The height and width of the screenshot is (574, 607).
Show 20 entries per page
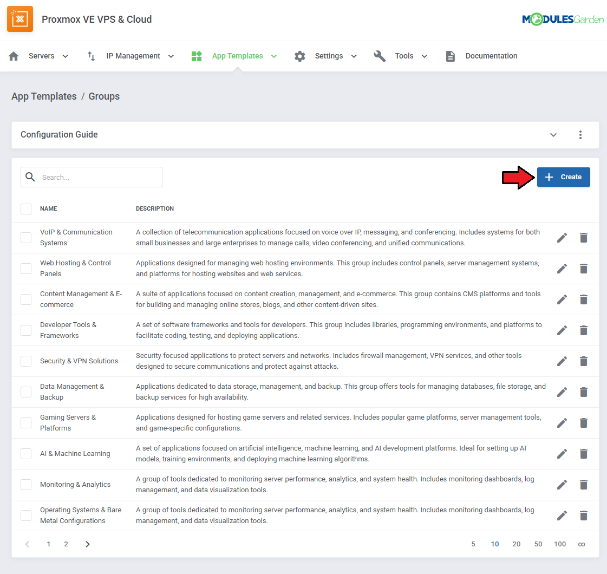tap(517, 544)
